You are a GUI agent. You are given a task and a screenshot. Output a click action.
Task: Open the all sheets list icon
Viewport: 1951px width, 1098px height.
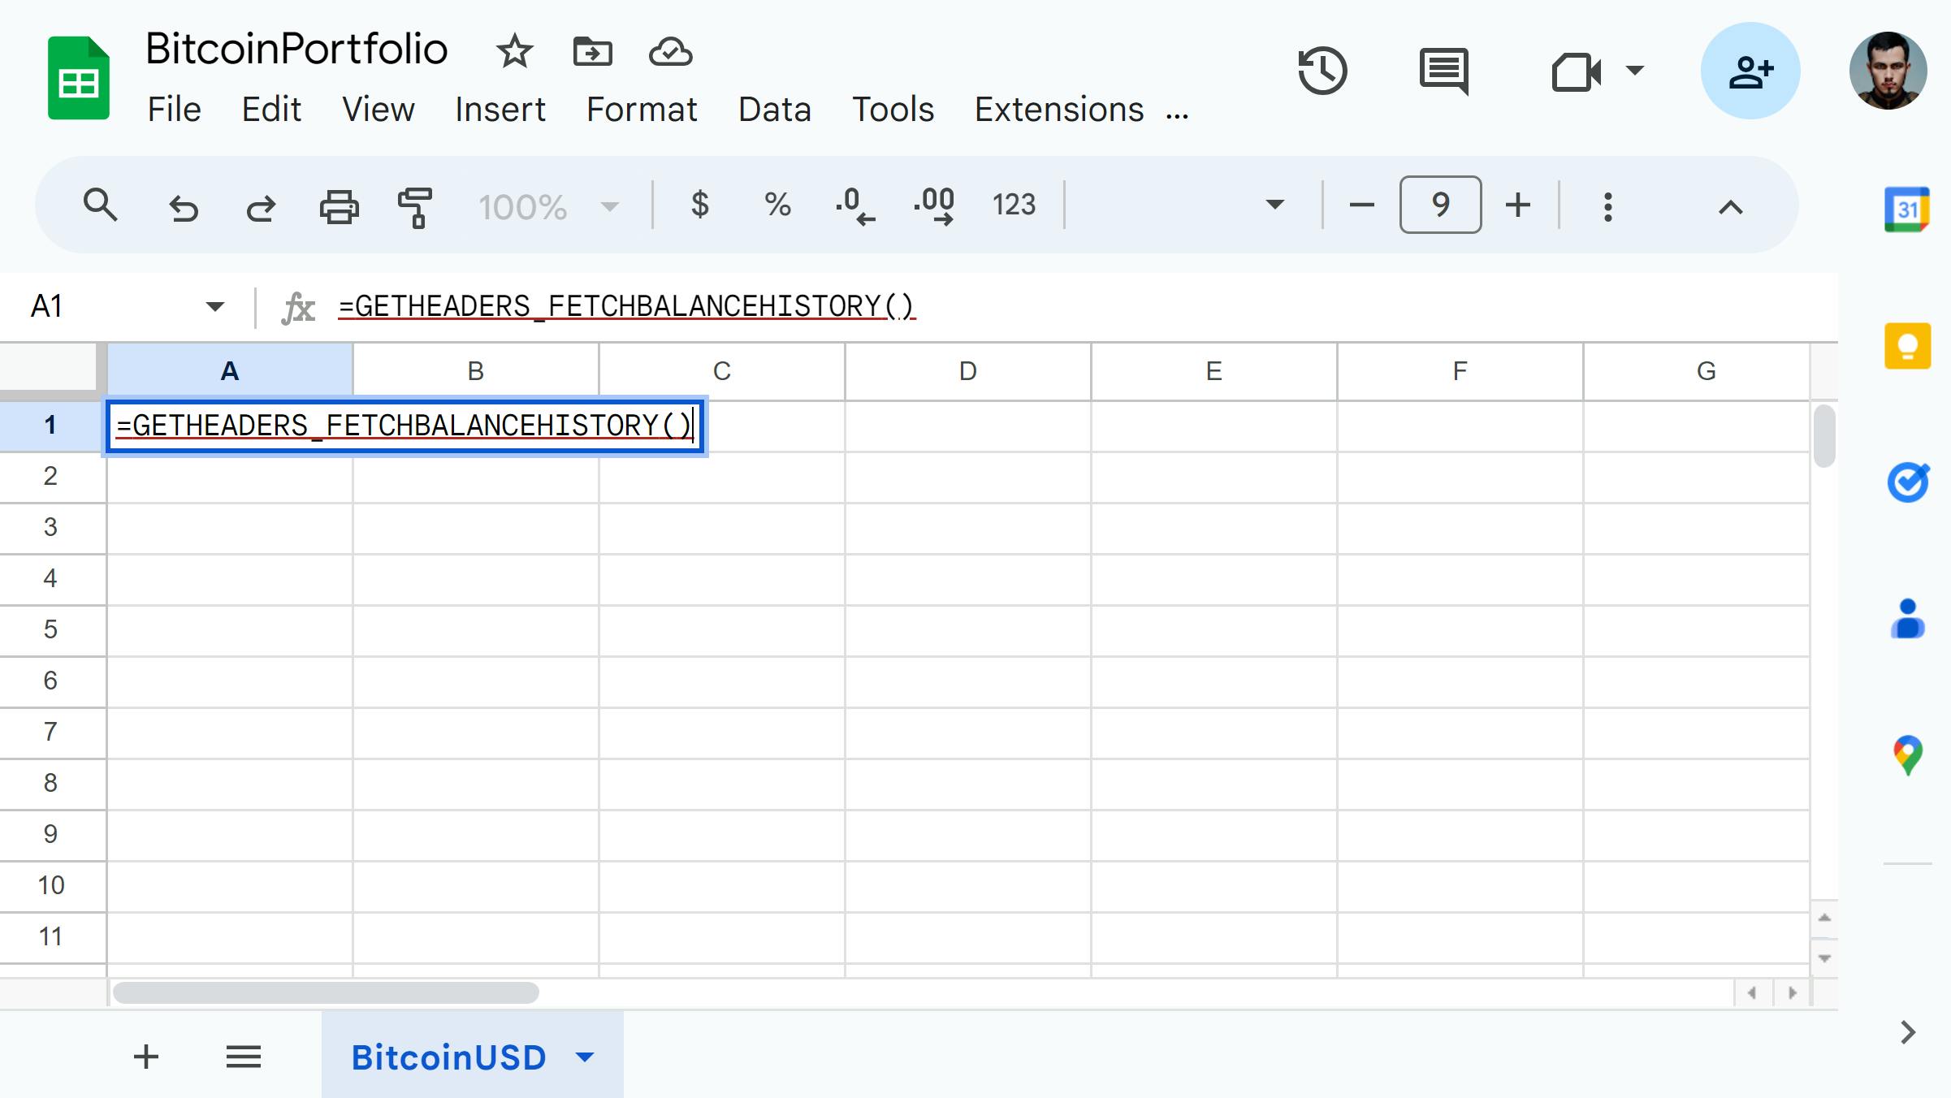(x=243, y=1057)
